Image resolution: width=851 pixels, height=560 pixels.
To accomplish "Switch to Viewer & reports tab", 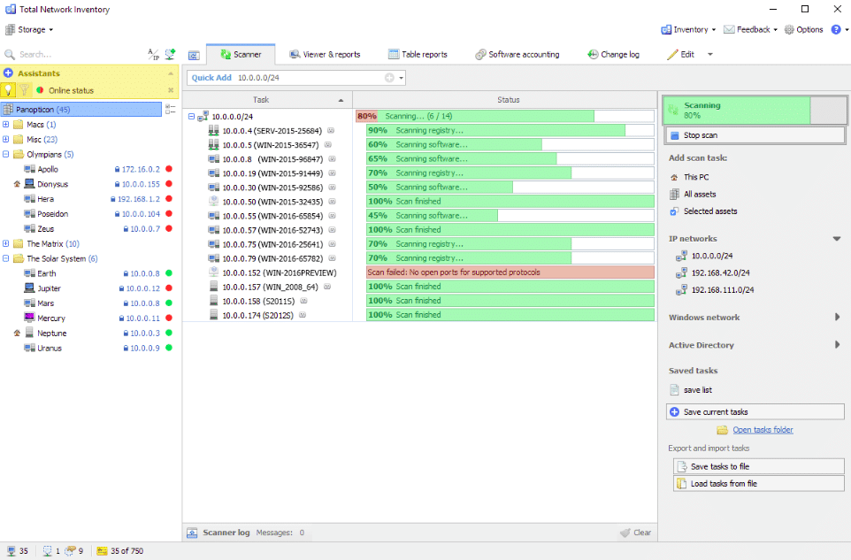I will pyautogui.click(x=325, y=54).
